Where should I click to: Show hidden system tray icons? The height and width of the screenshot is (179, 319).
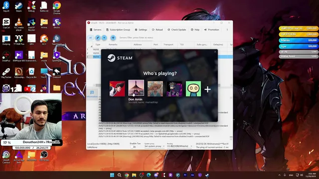279,175
